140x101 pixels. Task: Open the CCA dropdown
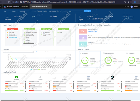pos(8,11)
